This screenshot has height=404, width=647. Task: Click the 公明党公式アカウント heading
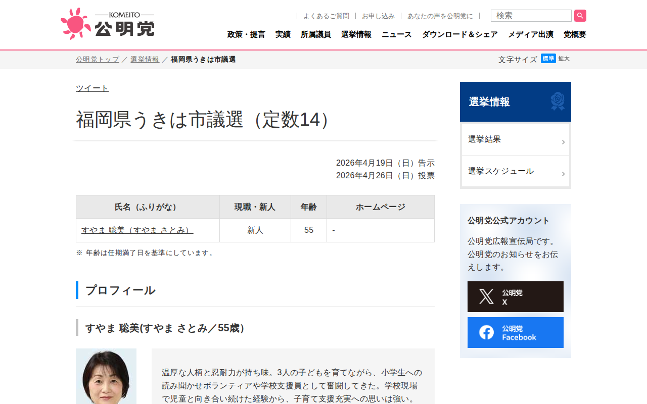coord(509,221)
